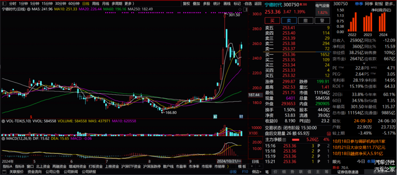Select the 两融资金 indicator tab

click(x=59, y=166)
